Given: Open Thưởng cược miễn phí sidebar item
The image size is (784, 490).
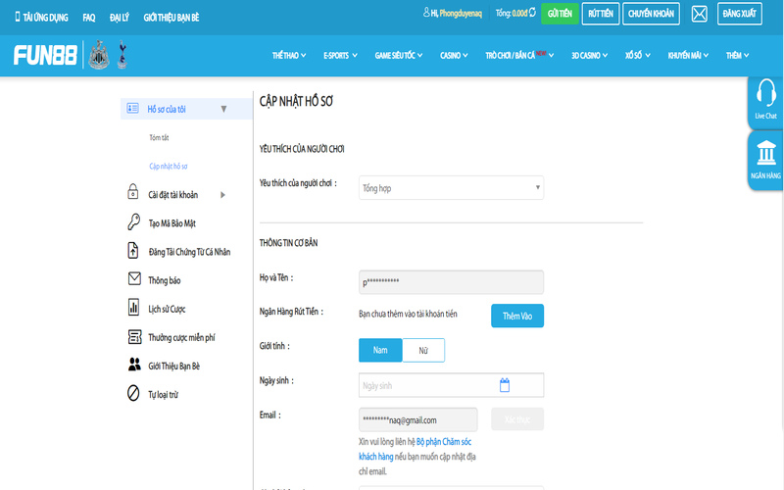Looking at the screenshot, I should point(181,337).
